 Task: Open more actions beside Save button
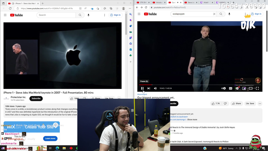pos(260,104)
